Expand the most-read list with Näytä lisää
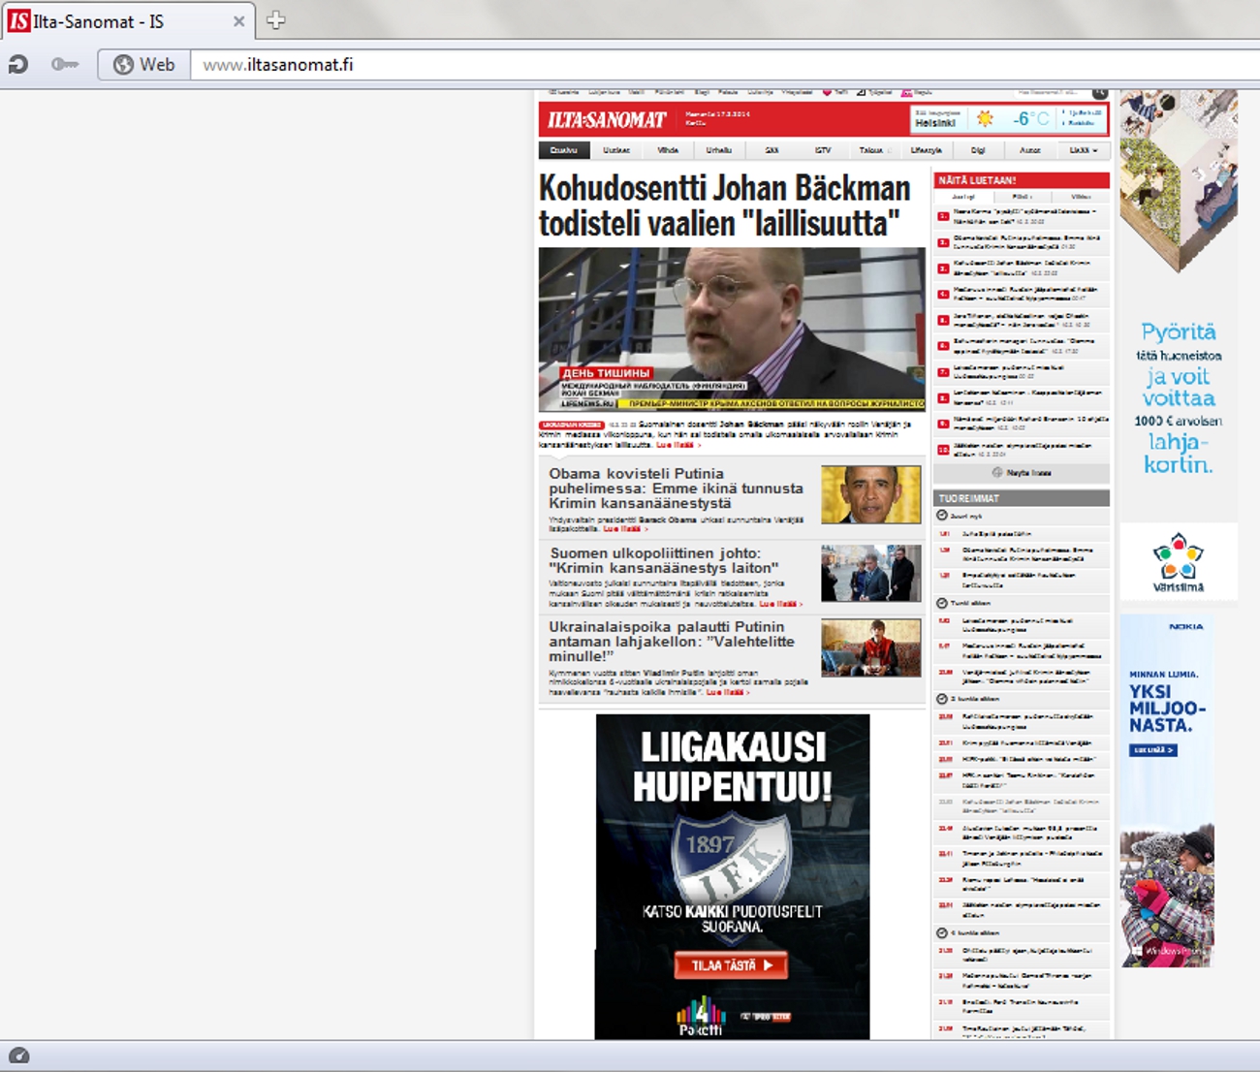 pos(1022,473)
